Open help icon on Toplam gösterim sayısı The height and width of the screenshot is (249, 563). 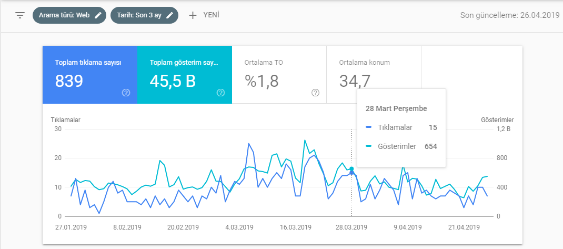221,93
